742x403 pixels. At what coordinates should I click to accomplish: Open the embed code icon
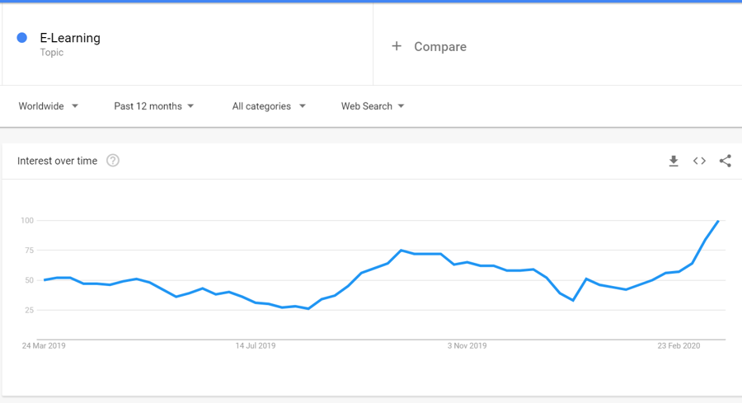(x=699, y=161)
